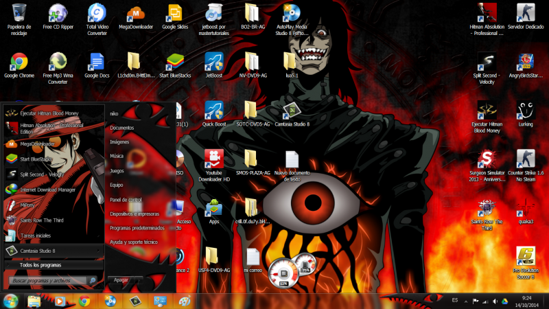Screen dimensions: 549x309
Task: Click the Google Drive tray icon
Action: (x=504, y=301)
